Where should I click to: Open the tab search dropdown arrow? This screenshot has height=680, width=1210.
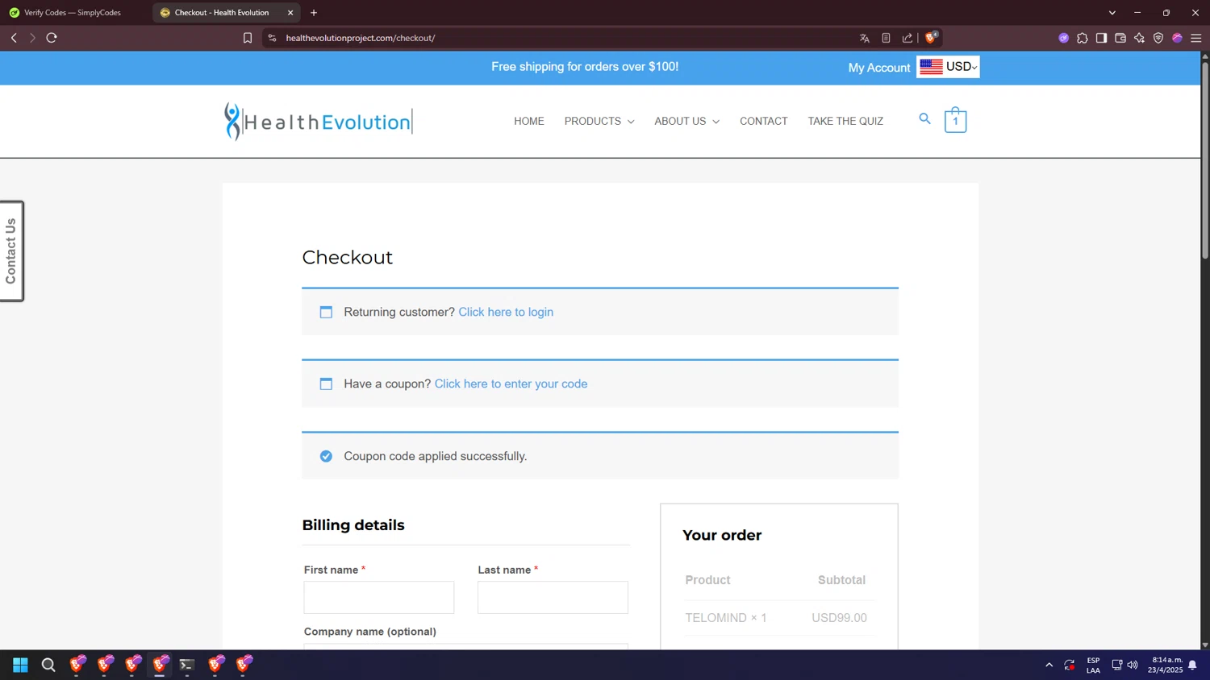coord(1112,13)
